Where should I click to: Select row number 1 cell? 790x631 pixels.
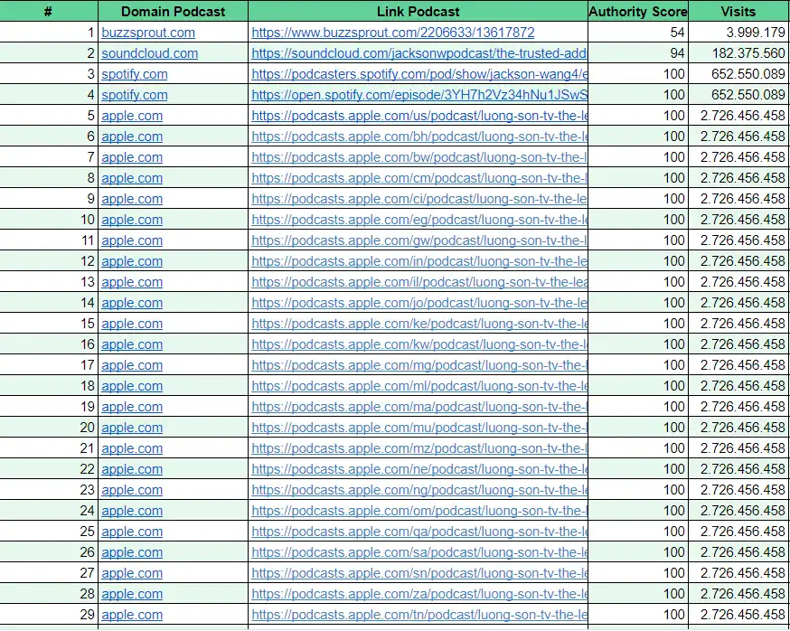tap(49, 33)
